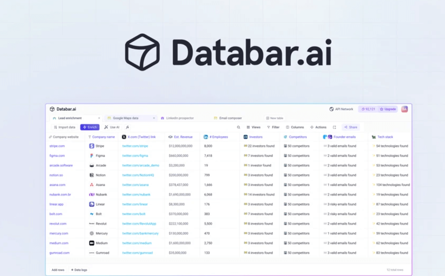Open the gumroad.com website link
Screen dimensions: 445x276
click(59, 253)
